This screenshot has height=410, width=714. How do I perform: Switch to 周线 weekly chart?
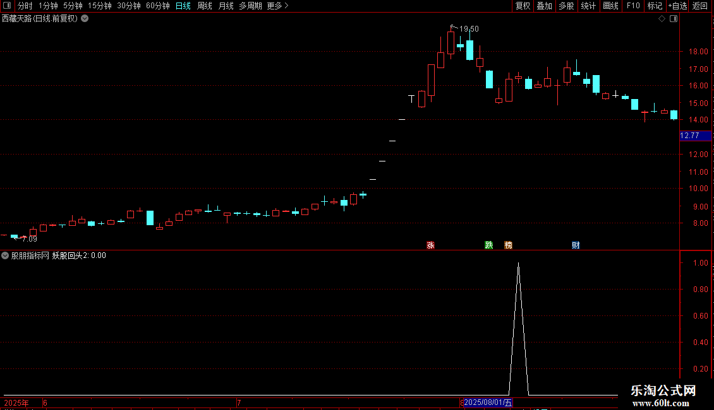point(205,6)
